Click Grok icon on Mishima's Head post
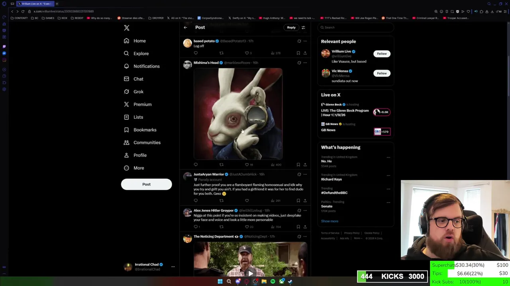This screenshot has height=286, width=510. [x=299, y=63]
